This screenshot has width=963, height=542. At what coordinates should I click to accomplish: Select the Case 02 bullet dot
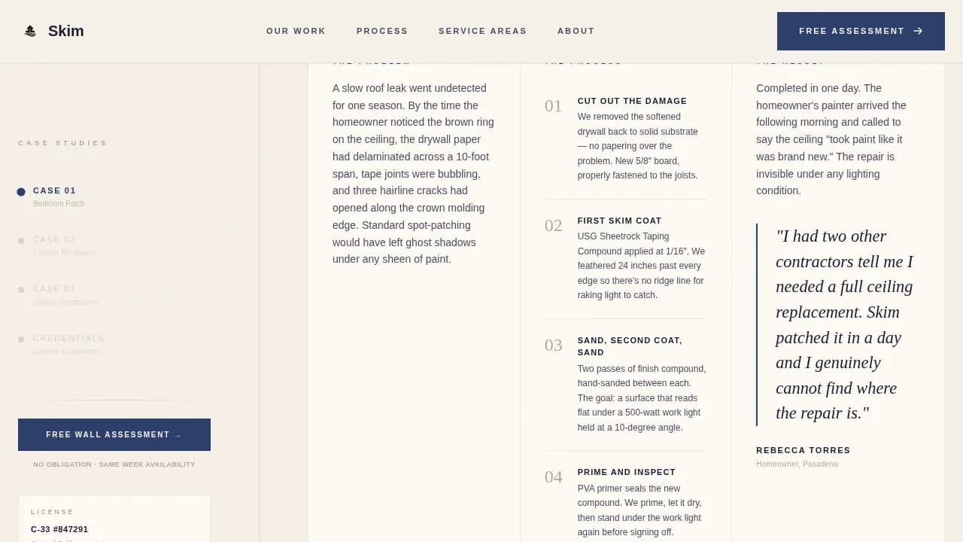21,241
